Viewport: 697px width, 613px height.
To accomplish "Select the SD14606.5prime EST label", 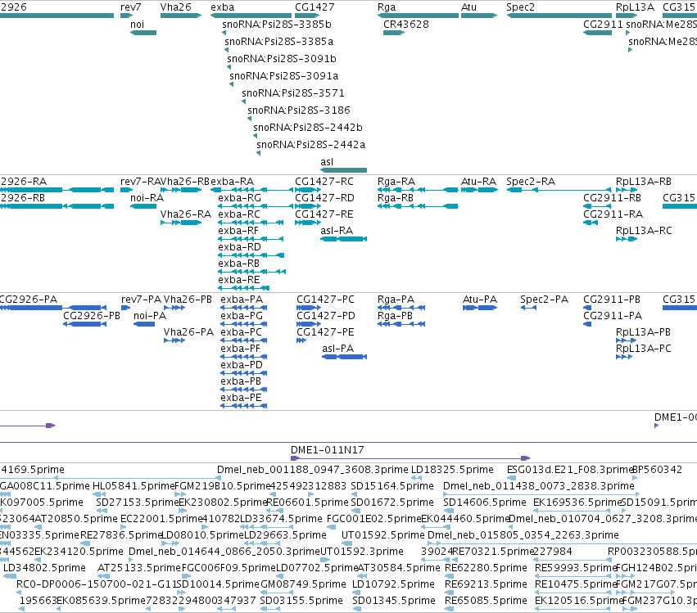I will [485, 503].
